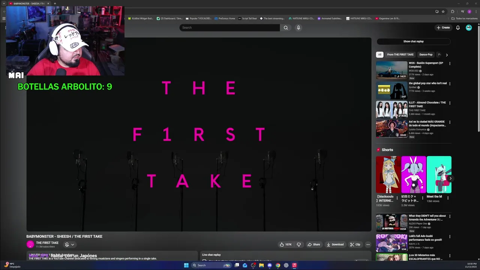Open the more actions menu beside Clip
Viewport: 480px width, 270px height.
pos(368,244)
